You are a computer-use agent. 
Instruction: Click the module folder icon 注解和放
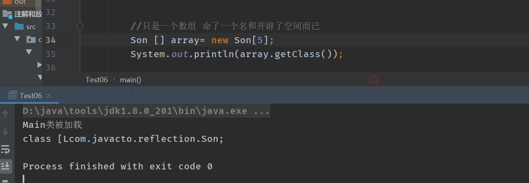coord(7,14)
